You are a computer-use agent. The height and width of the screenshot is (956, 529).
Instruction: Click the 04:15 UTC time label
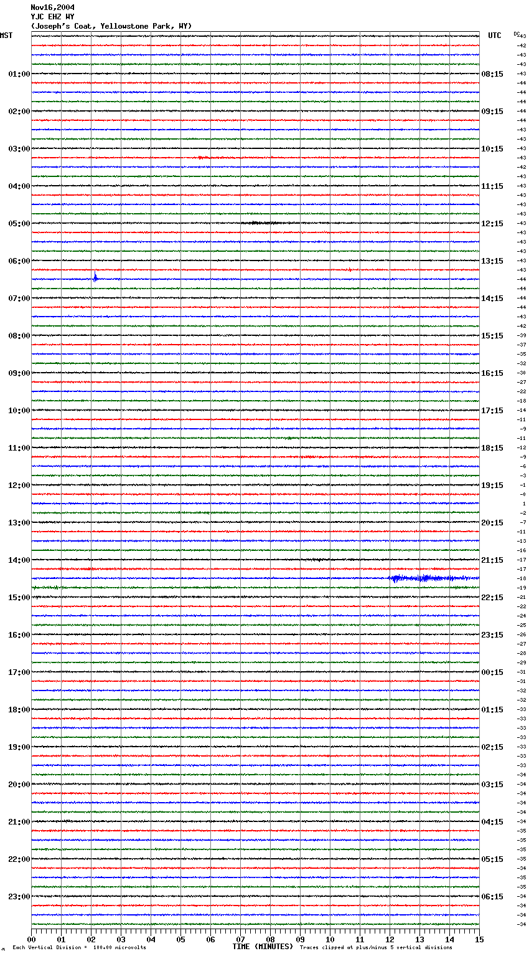coord(492,822)
